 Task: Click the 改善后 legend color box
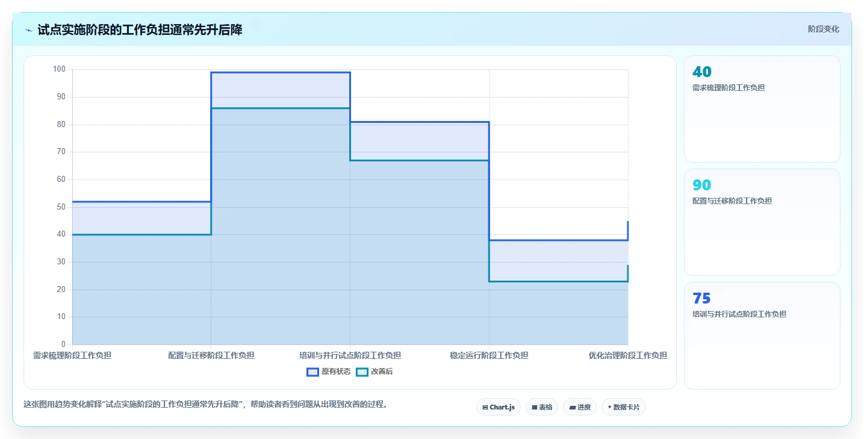pos(362,372)
